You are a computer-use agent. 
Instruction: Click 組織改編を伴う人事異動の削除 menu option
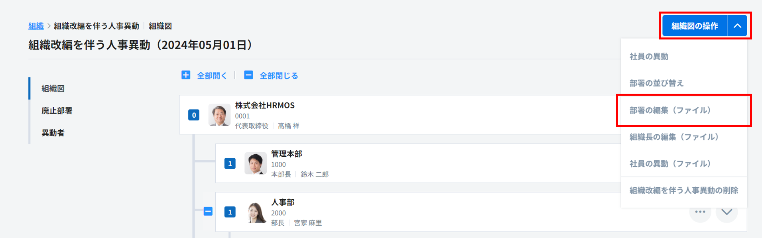coord(683,191)
